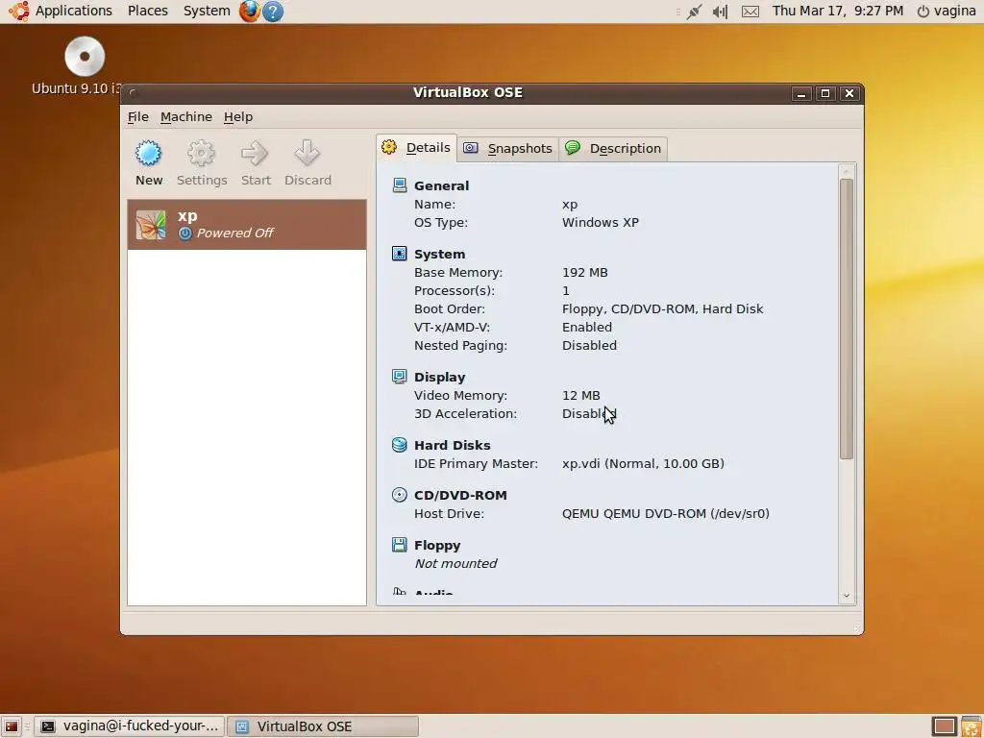Click the '12 MB' video memory value
The height and width of the screenshot is (738, 984).
580,395
